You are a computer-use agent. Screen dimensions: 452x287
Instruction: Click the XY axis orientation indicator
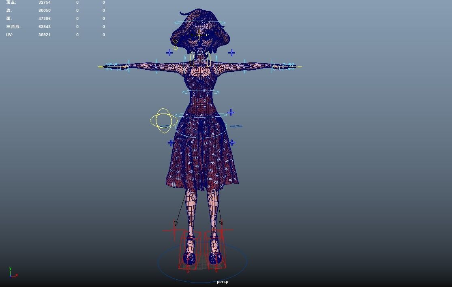13,272
